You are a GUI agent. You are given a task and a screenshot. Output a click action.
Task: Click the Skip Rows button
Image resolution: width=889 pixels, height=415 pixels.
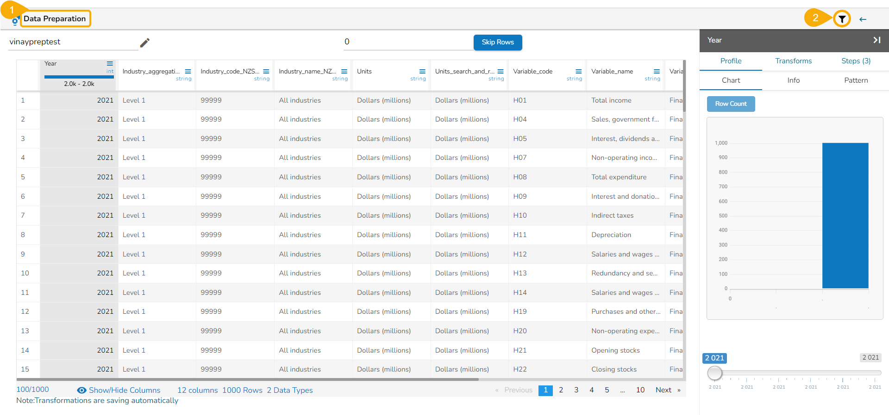[497, 42]
